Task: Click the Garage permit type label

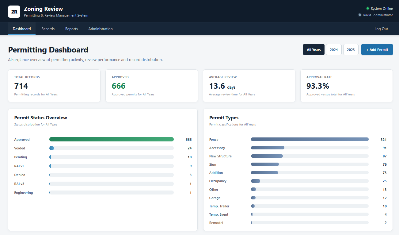Action: [x=215, y=198]
